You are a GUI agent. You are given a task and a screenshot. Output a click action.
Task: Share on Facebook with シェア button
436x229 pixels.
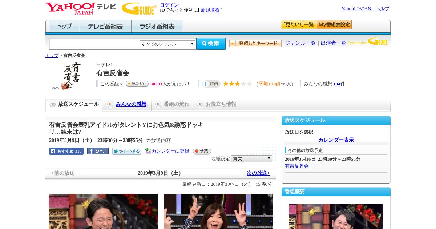(98, 151)
